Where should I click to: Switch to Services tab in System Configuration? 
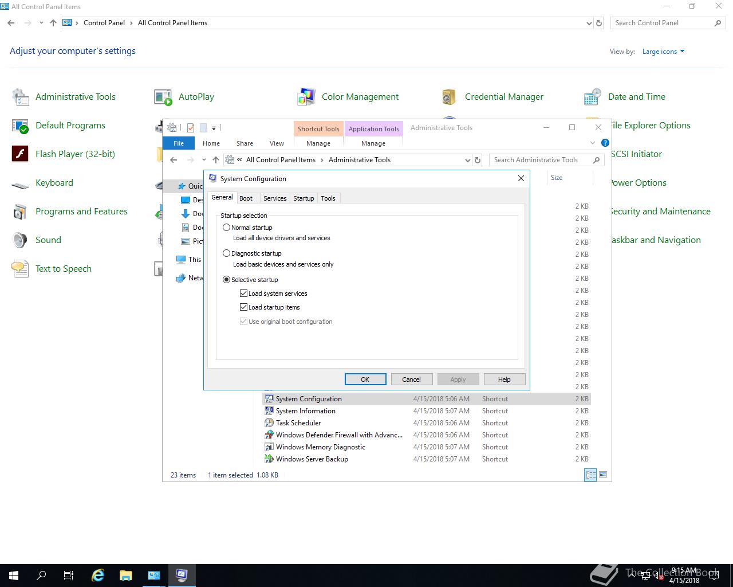[275, 198]
